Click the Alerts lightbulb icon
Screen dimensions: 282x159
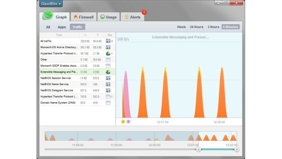[x=127, y=17]
